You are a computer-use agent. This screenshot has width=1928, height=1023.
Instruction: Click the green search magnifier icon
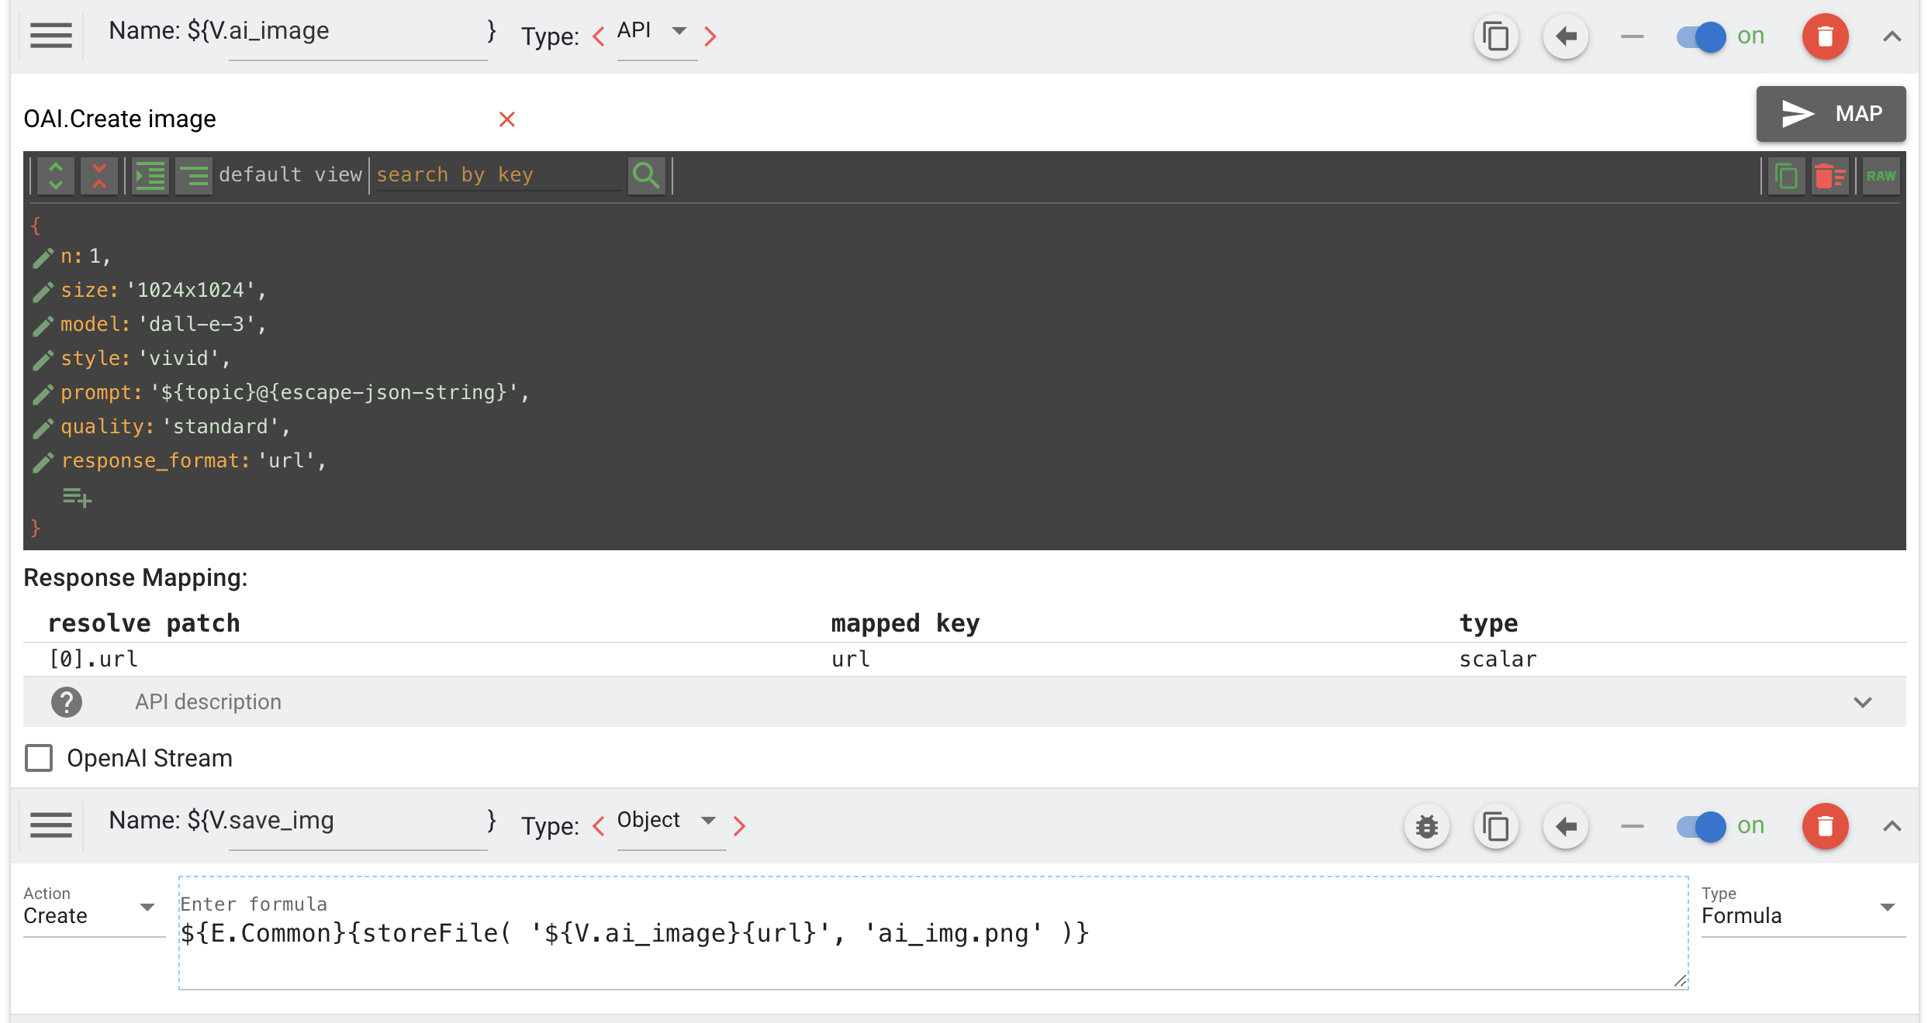point(646,176)
